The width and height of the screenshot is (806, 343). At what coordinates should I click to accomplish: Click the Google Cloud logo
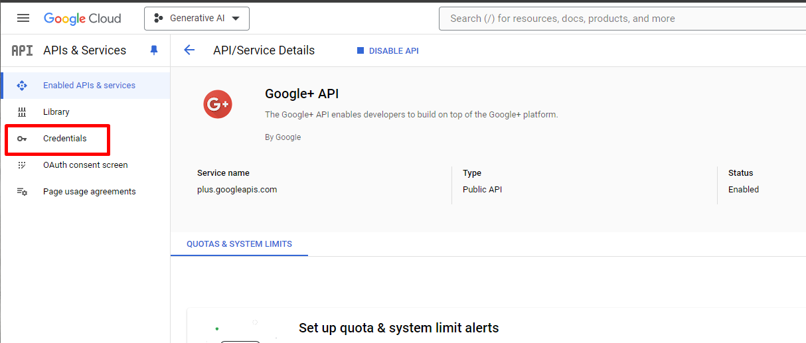82,19
